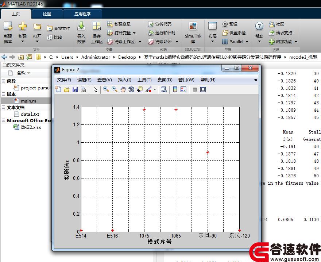Viewport: 321px width, 262px height.
Task: Open Clear Commands (清除命令) dropdown
Action: [177, 42]
